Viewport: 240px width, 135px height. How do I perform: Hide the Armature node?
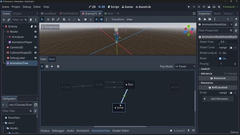pos(35,37)
